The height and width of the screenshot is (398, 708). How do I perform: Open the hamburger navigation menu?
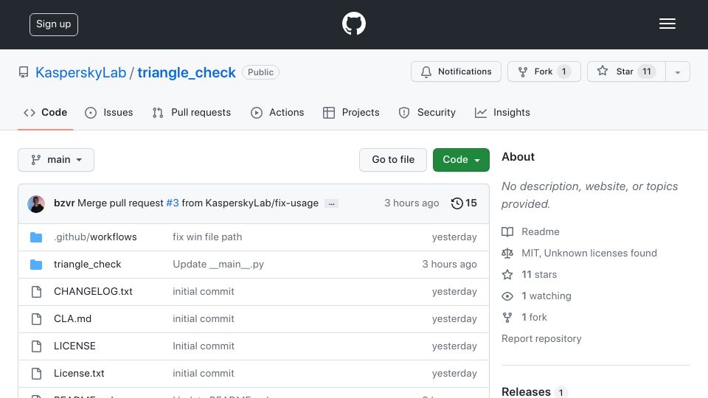(x=667, y=24)
